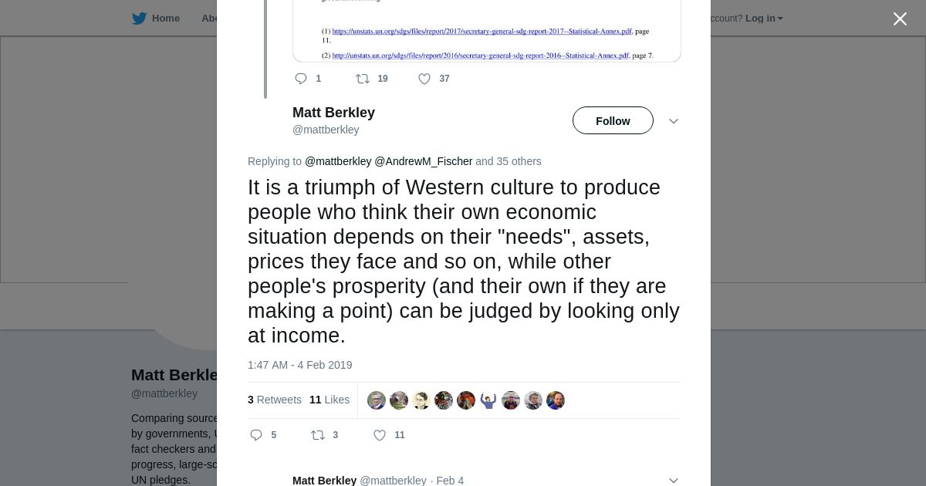Follow Matt Berkley

tap(613, 121)
